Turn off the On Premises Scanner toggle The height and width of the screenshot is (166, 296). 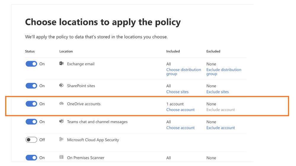31,158
